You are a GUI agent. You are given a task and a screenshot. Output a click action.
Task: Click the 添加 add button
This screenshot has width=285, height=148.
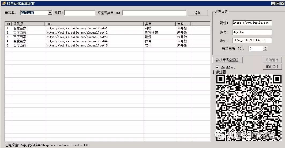click(198, 13)
